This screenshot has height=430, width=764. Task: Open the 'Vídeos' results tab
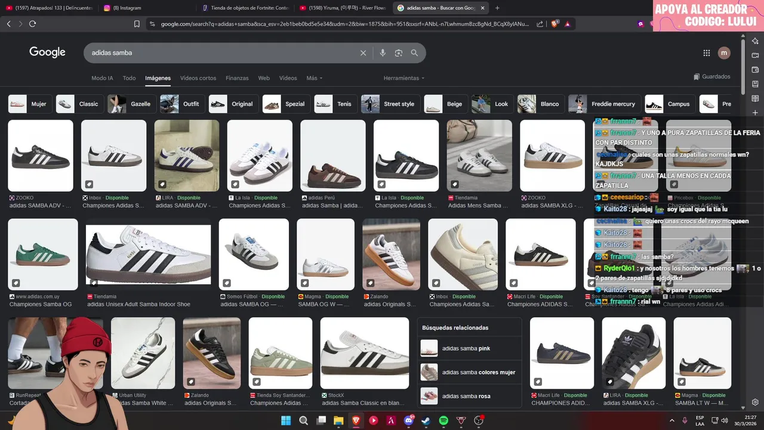[x=288, y=78]
